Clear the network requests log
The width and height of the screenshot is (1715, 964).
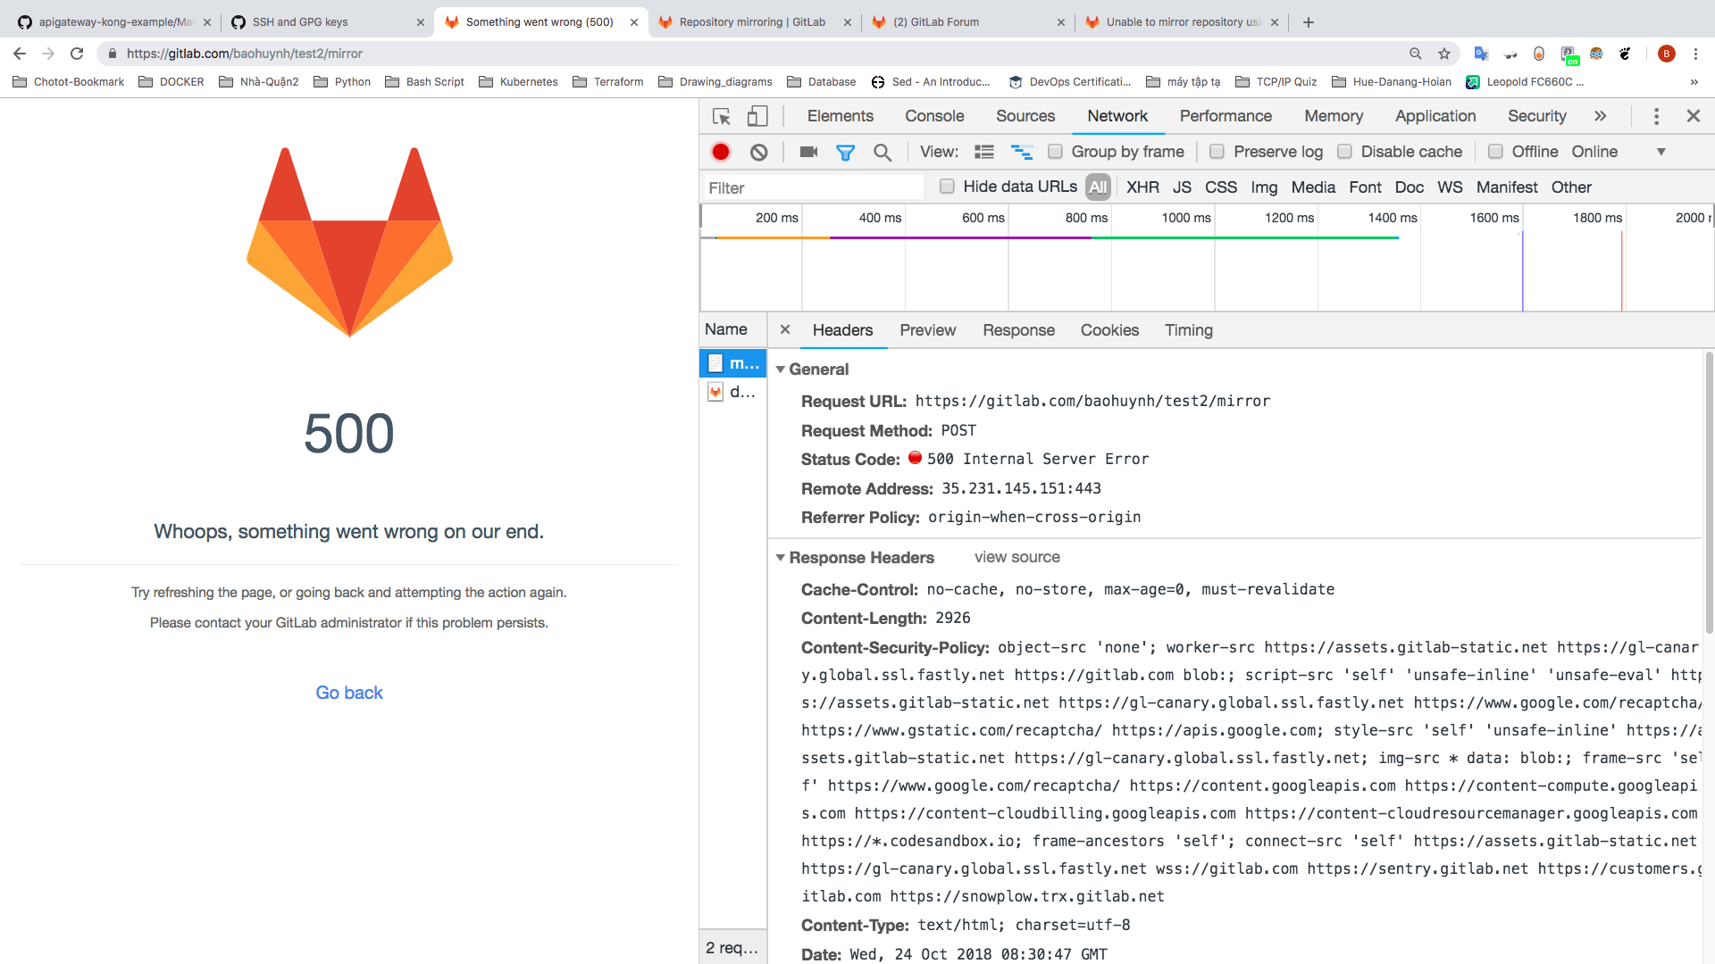pyautogui.click(x=758, y=152)
